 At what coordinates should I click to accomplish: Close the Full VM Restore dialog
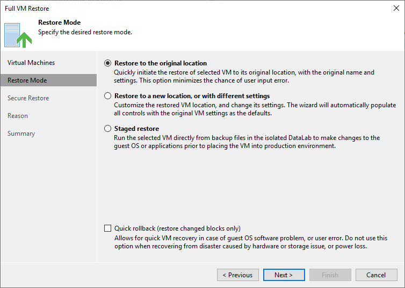click(396, 8)
